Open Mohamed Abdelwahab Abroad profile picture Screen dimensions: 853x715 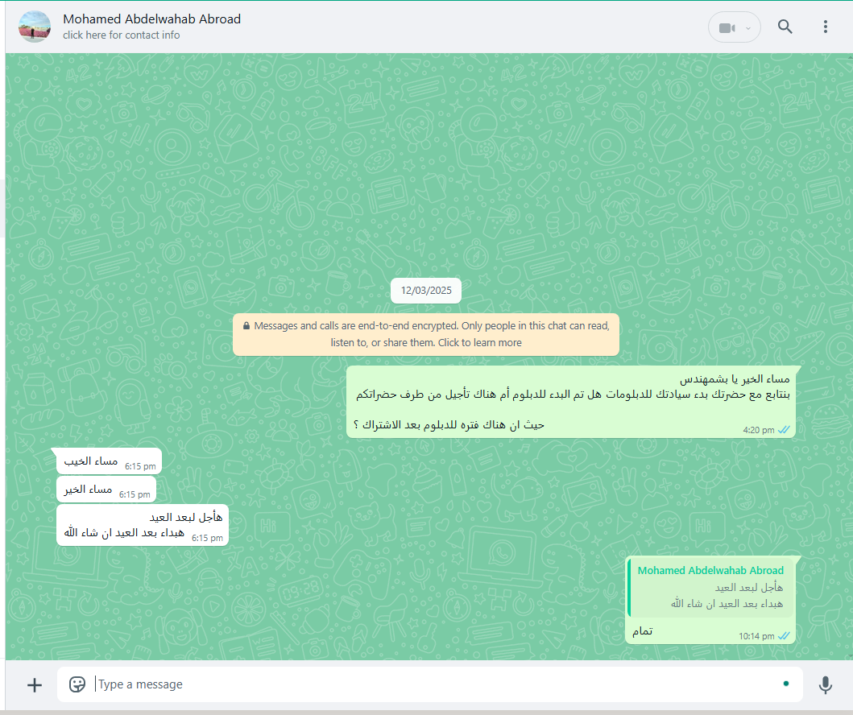(x=35, y=26)
